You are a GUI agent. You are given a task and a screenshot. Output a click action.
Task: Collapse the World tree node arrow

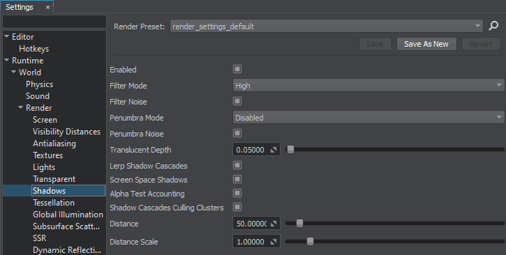(x=13, y=72)
